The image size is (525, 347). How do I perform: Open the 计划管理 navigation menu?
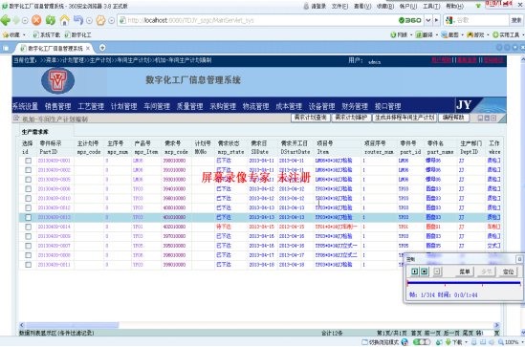click(x=124, y=106)
